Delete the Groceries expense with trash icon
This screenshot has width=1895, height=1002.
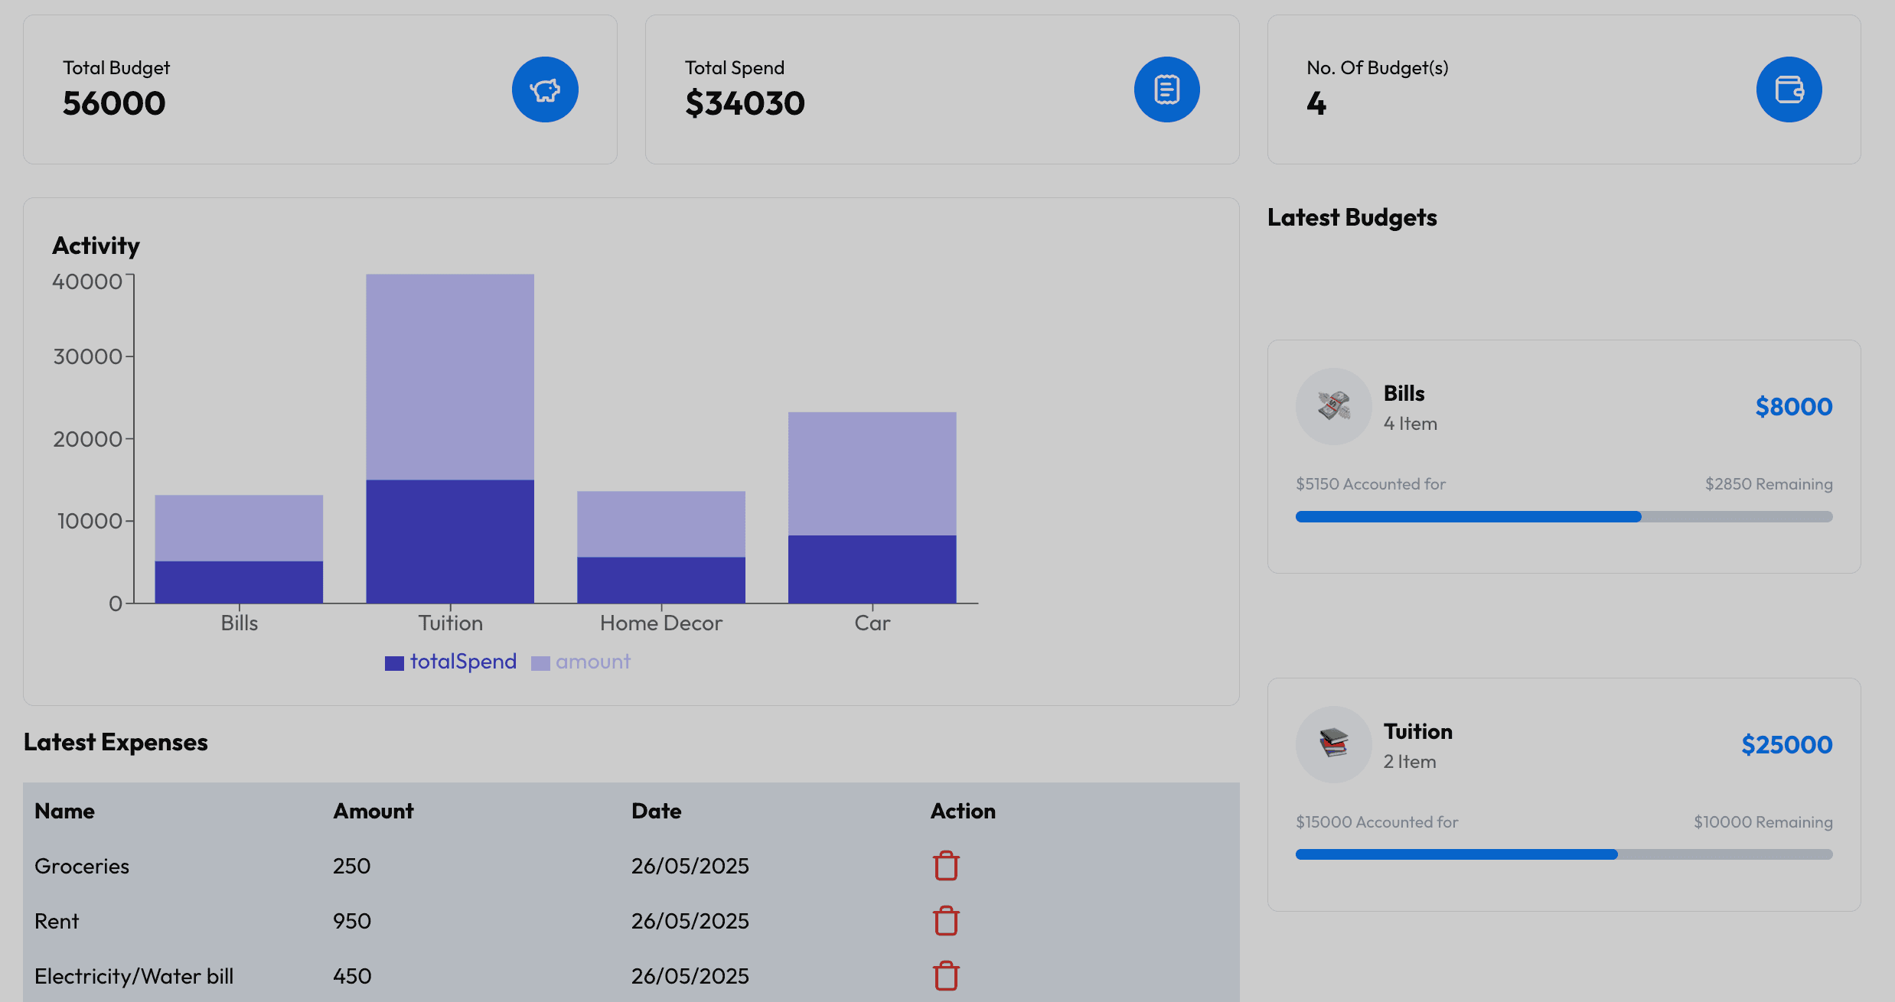point(946,866)
